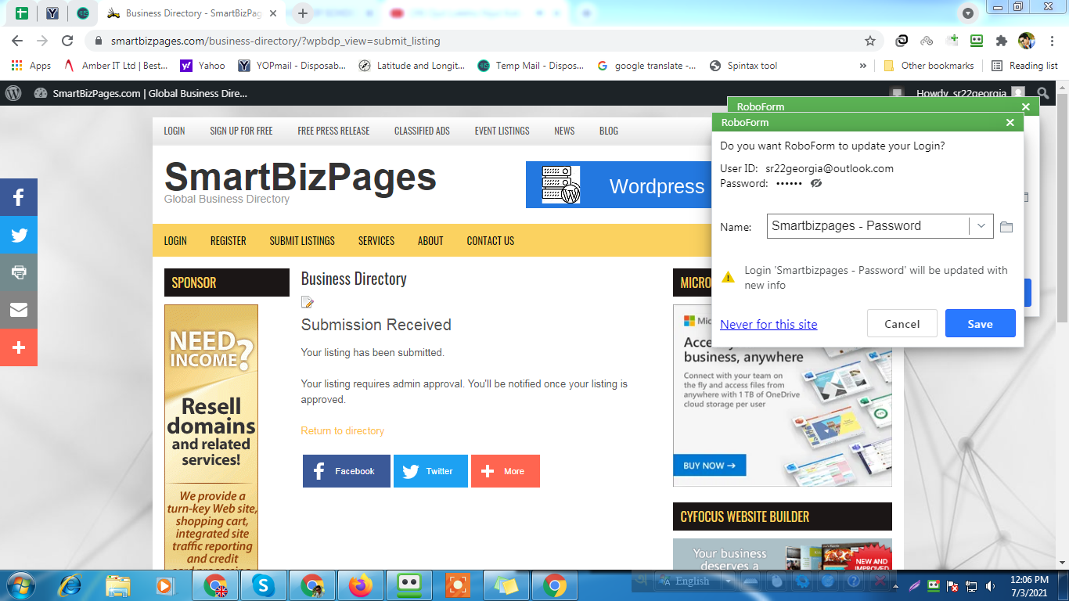Click the interlocking chain-link extension icon

click(902, 41)
